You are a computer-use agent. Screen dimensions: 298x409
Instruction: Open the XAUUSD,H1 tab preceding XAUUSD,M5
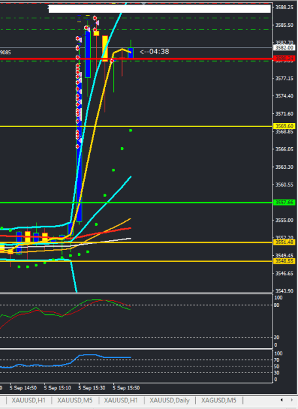point(28,400)
